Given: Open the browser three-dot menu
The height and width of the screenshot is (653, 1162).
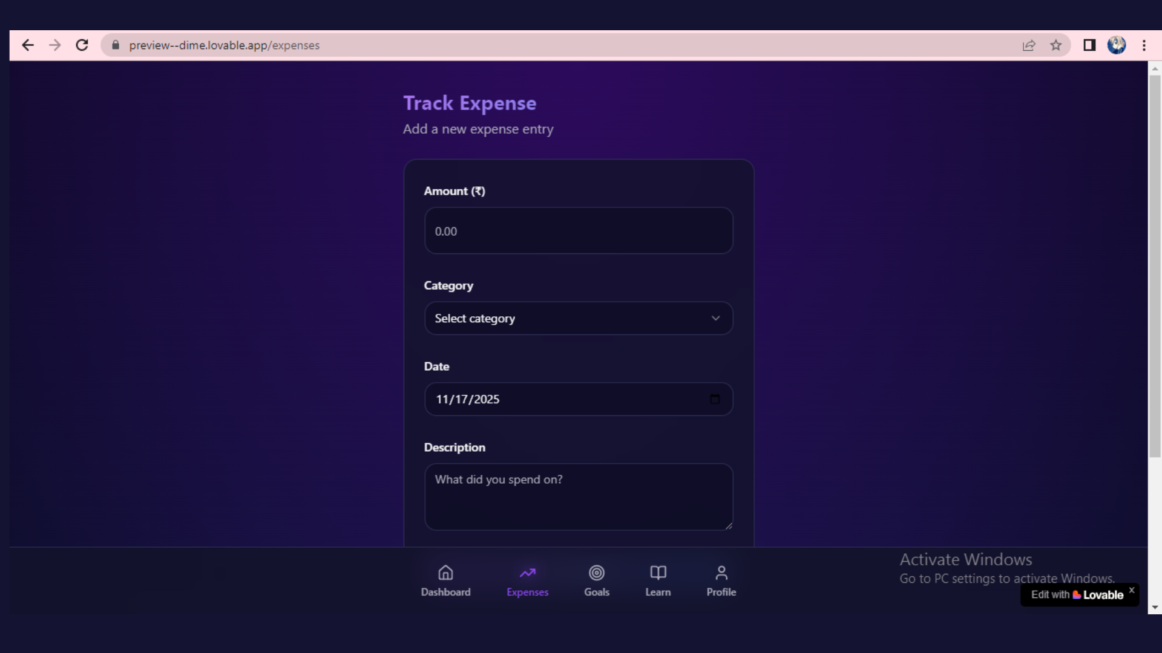Looking at the screenshot, I should [1143, 45].
